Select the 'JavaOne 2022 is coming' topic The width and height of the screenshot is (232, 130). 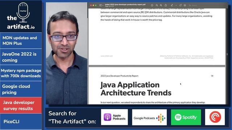21,57
